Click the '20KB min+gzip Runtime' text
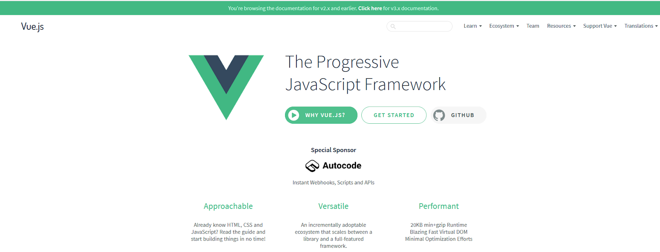 click(x=439, y=225)
